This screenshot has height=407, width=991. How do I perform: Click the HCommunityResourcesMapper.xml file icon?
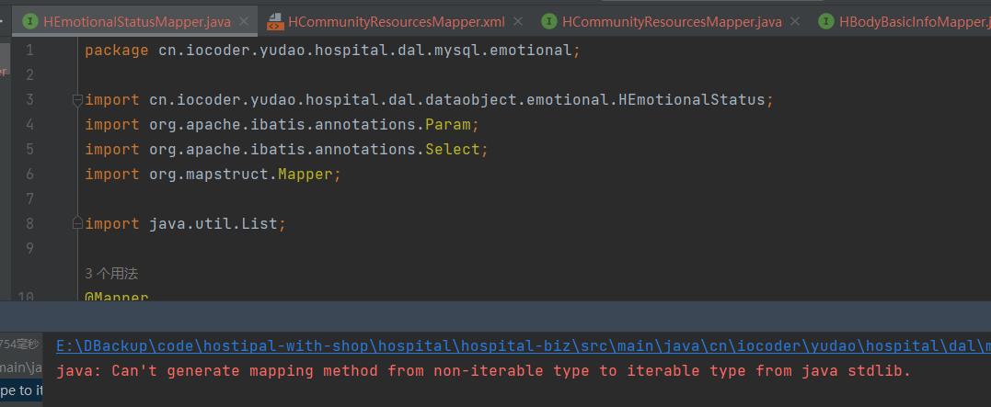[274, 21]
